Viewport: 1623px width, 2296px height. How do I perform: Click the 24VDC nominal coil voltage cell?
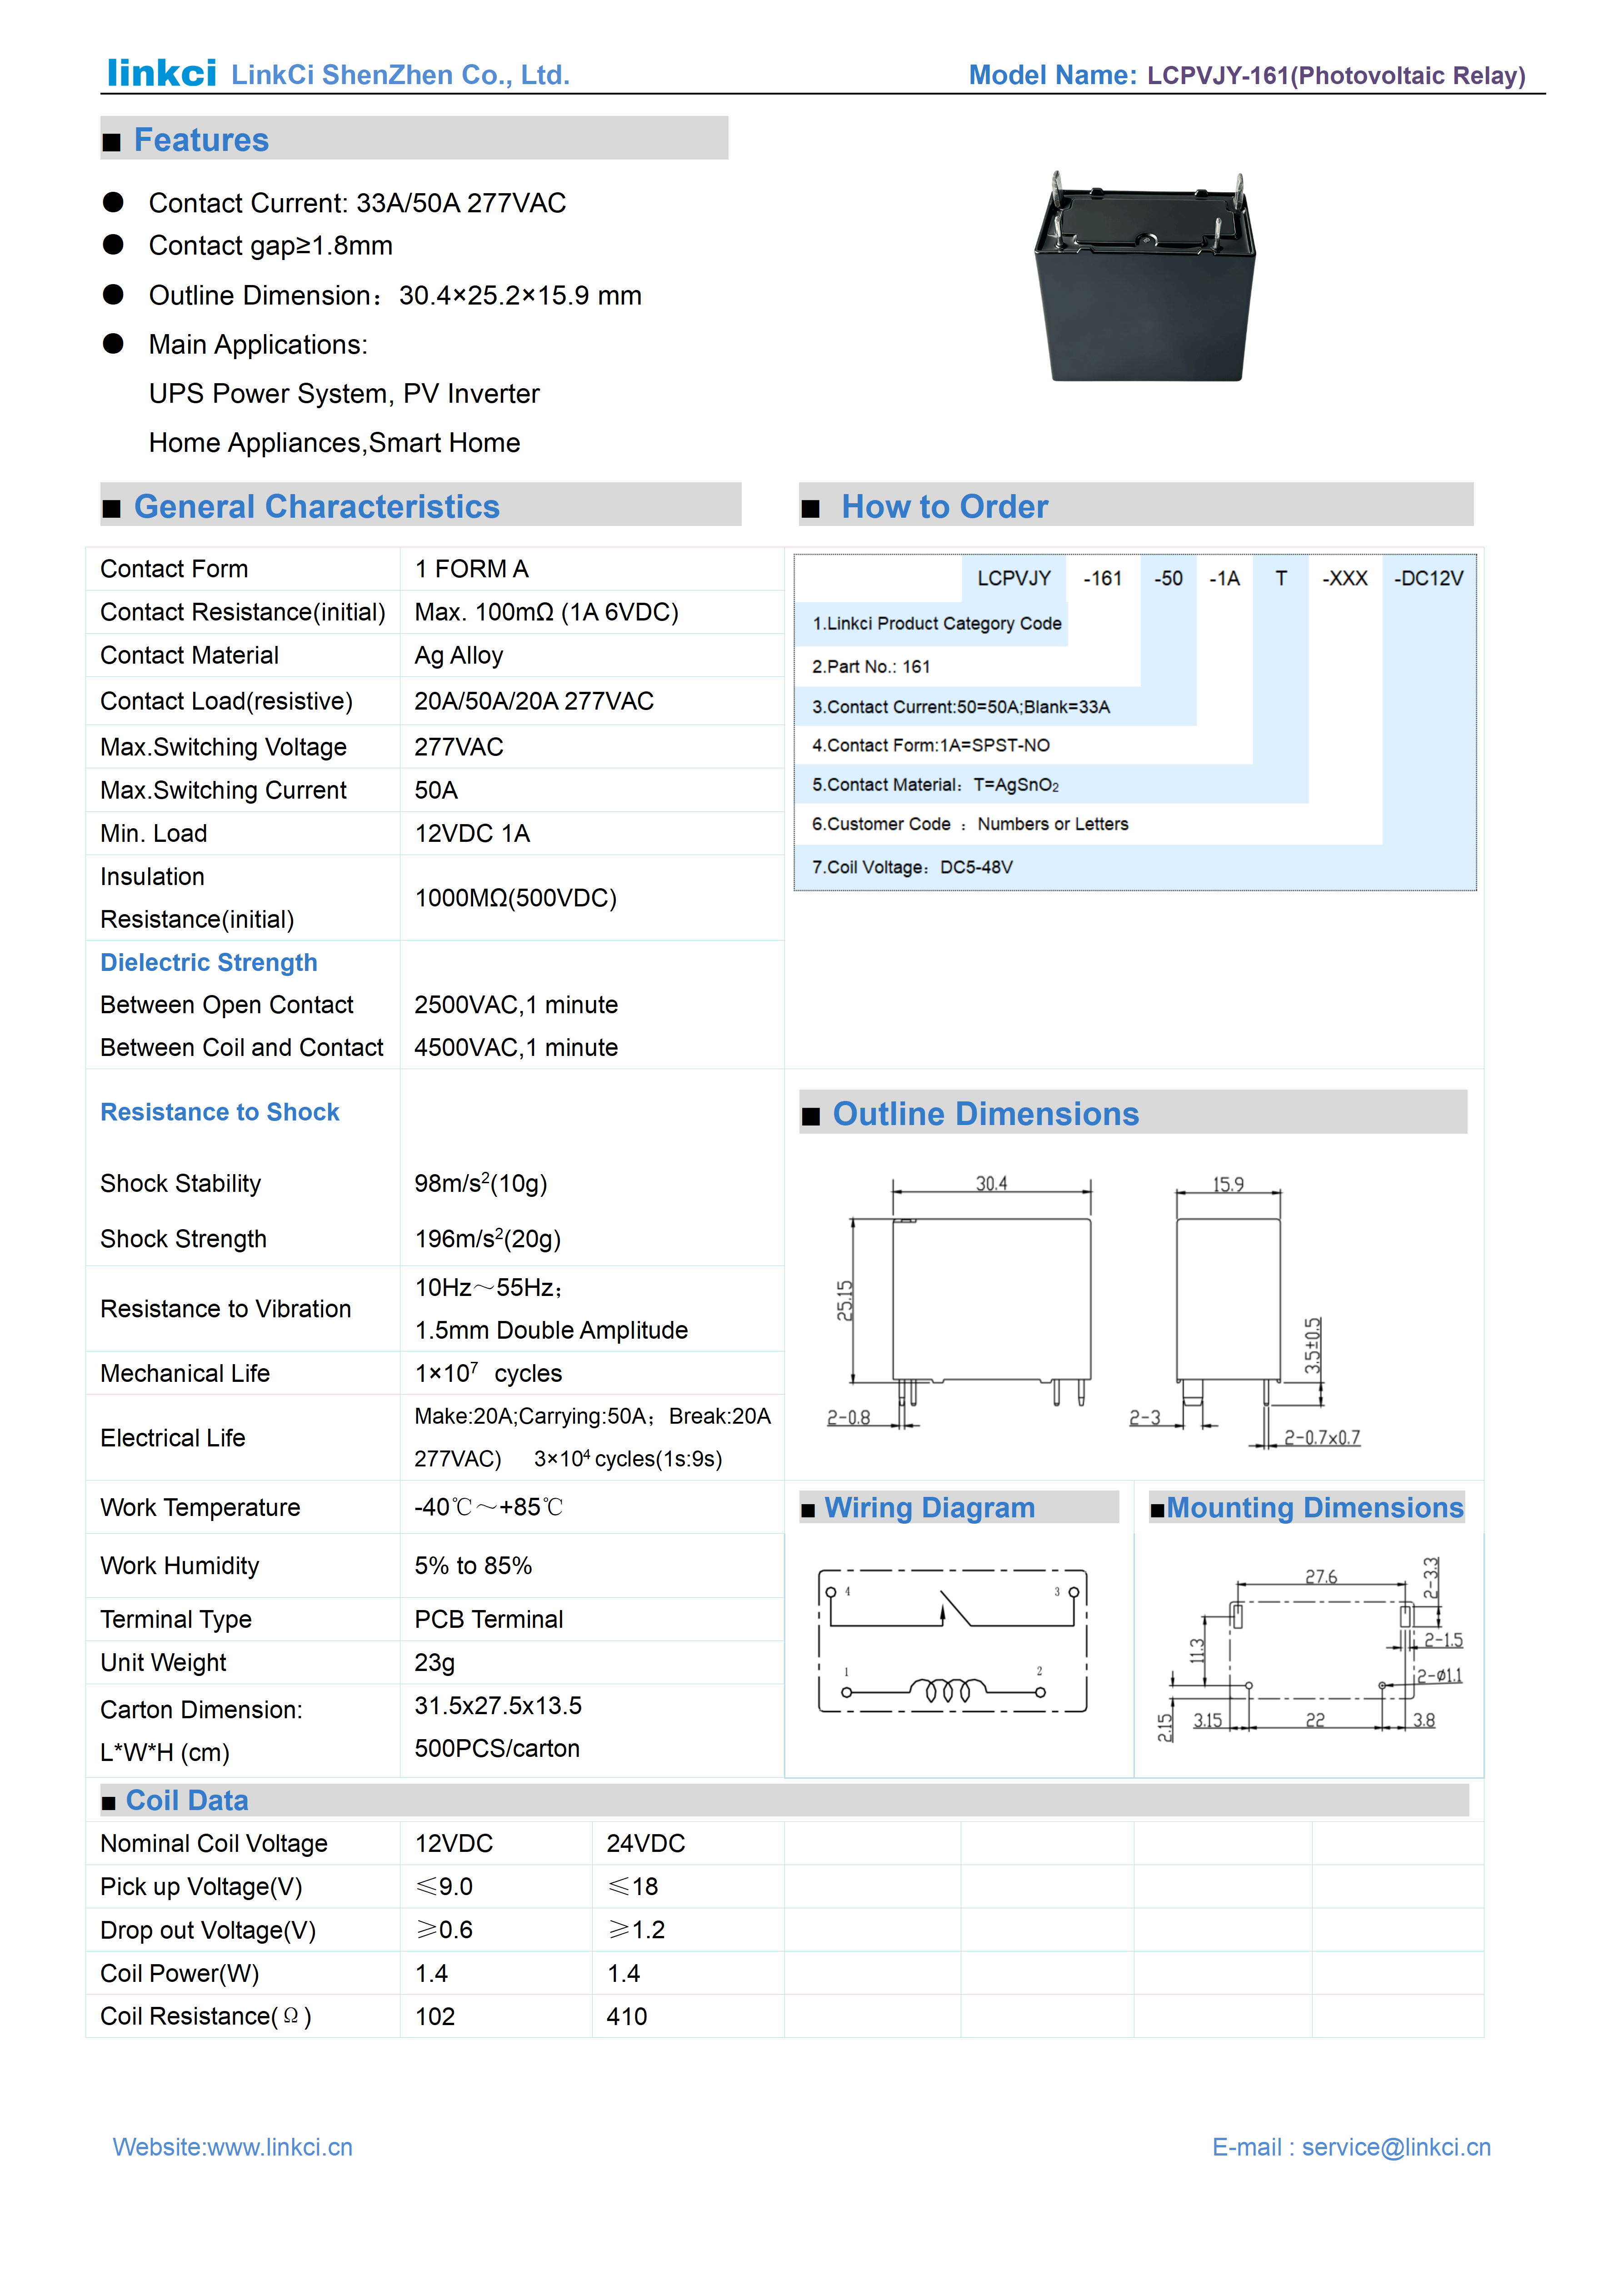645,1843
